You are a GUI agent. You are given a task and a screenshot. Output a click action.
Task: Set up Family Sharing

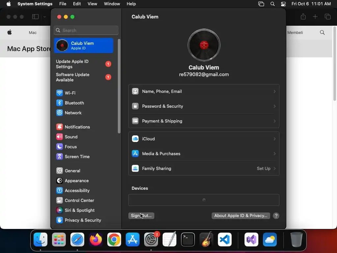click(x=204, y=168)
